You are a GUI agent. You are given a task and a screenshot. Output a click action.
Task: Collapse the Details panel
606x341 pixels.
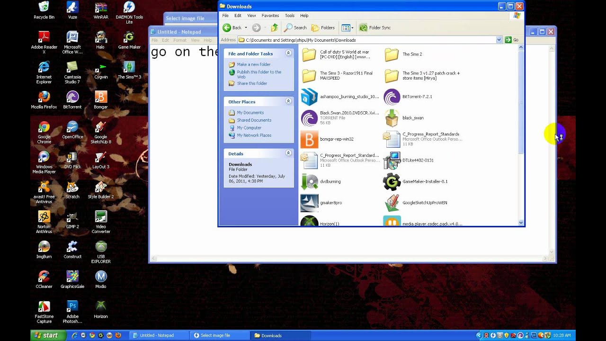coord(288,153)
